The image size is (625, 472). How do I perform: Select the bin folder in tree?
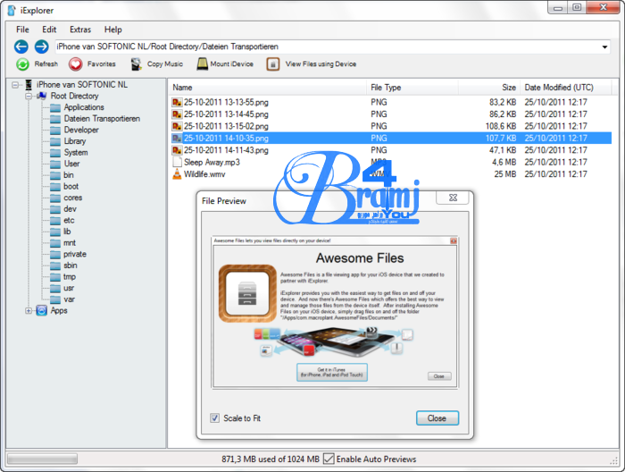[x=69, y=175]
